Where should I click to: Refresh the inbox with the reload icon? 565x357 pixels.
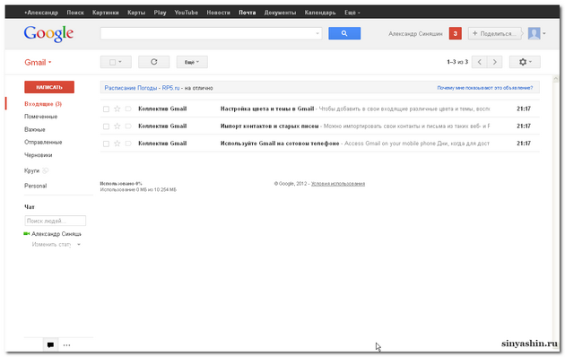[154, 62]
